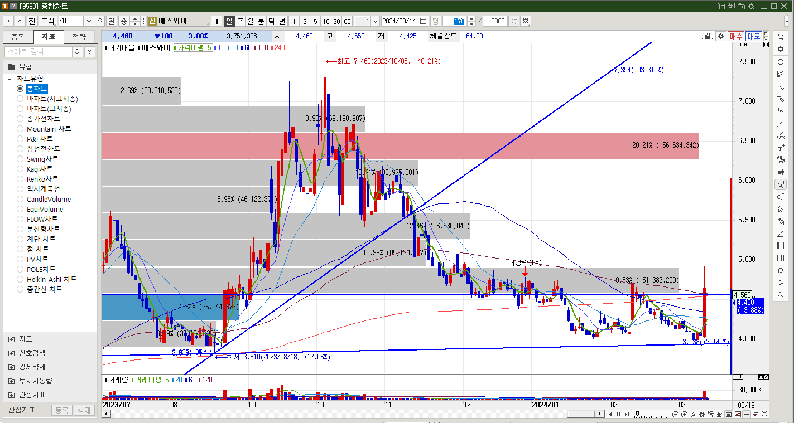
Task: Switch chart to weekly 주 period
Action: coord(240,21)
